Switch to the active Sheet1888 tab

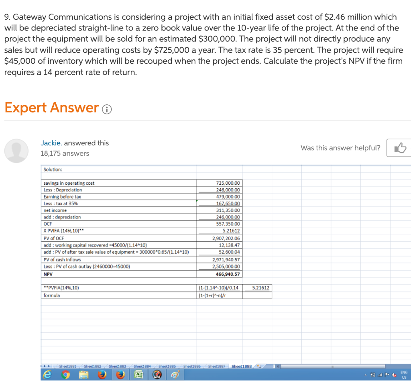(x=241, y=366)
